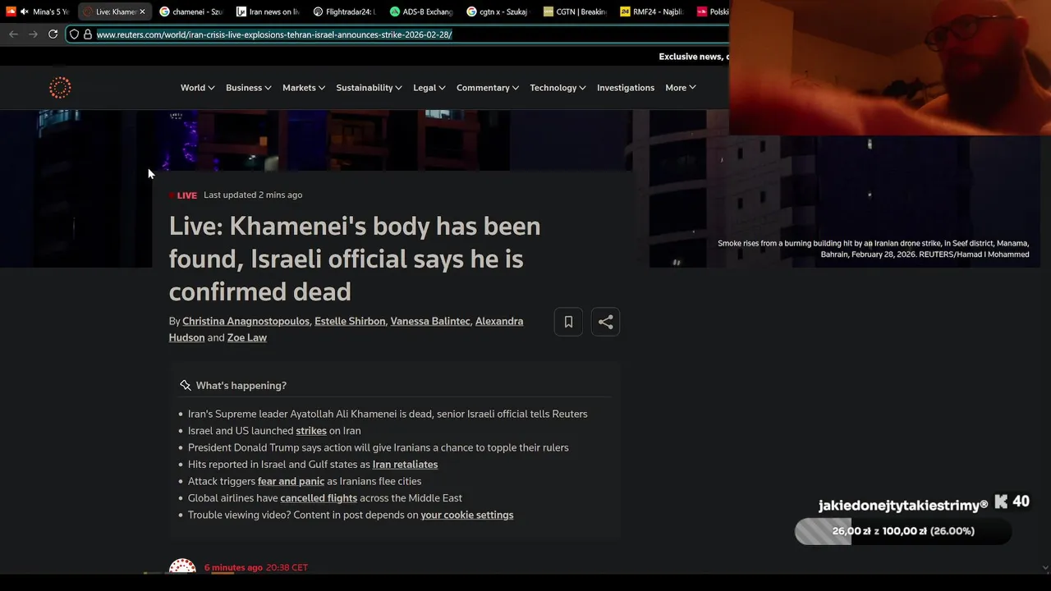1051x591 pixels.
Task: Open author Estelle Shirbon's page
Action: (350, 321)
